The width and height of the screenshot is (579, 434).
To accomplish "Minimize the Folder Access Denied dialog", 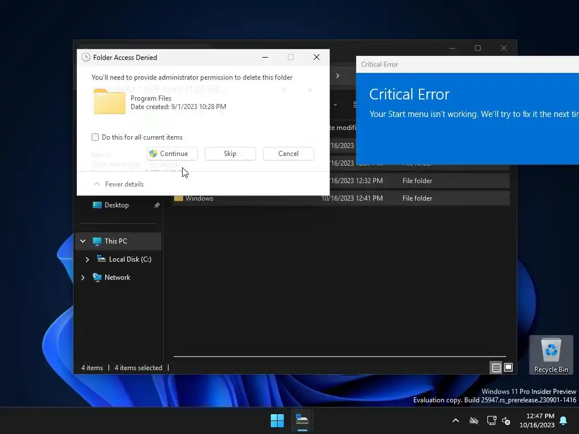I will (265, 57).
